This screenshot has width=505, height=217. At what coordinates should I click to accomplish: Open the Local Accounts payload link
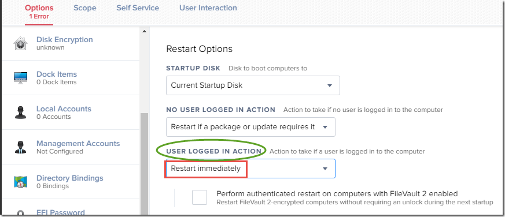pos(64,109)
